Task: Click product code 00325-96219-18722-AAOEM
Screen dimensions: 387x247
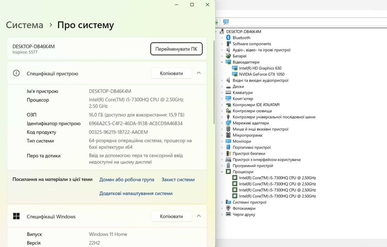Action: [x=118, y=132]
